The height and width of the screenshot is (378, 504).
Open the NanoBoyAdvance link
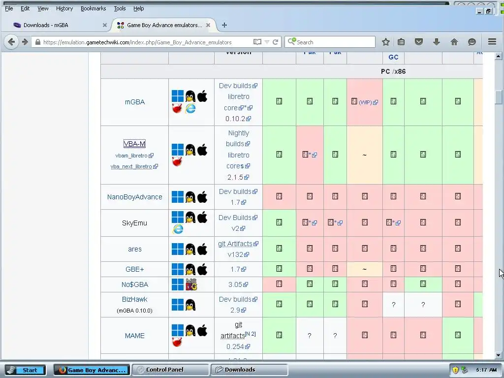point(135,197)
